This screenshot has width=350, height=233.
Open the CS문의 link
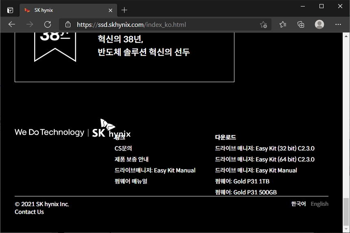123,148
